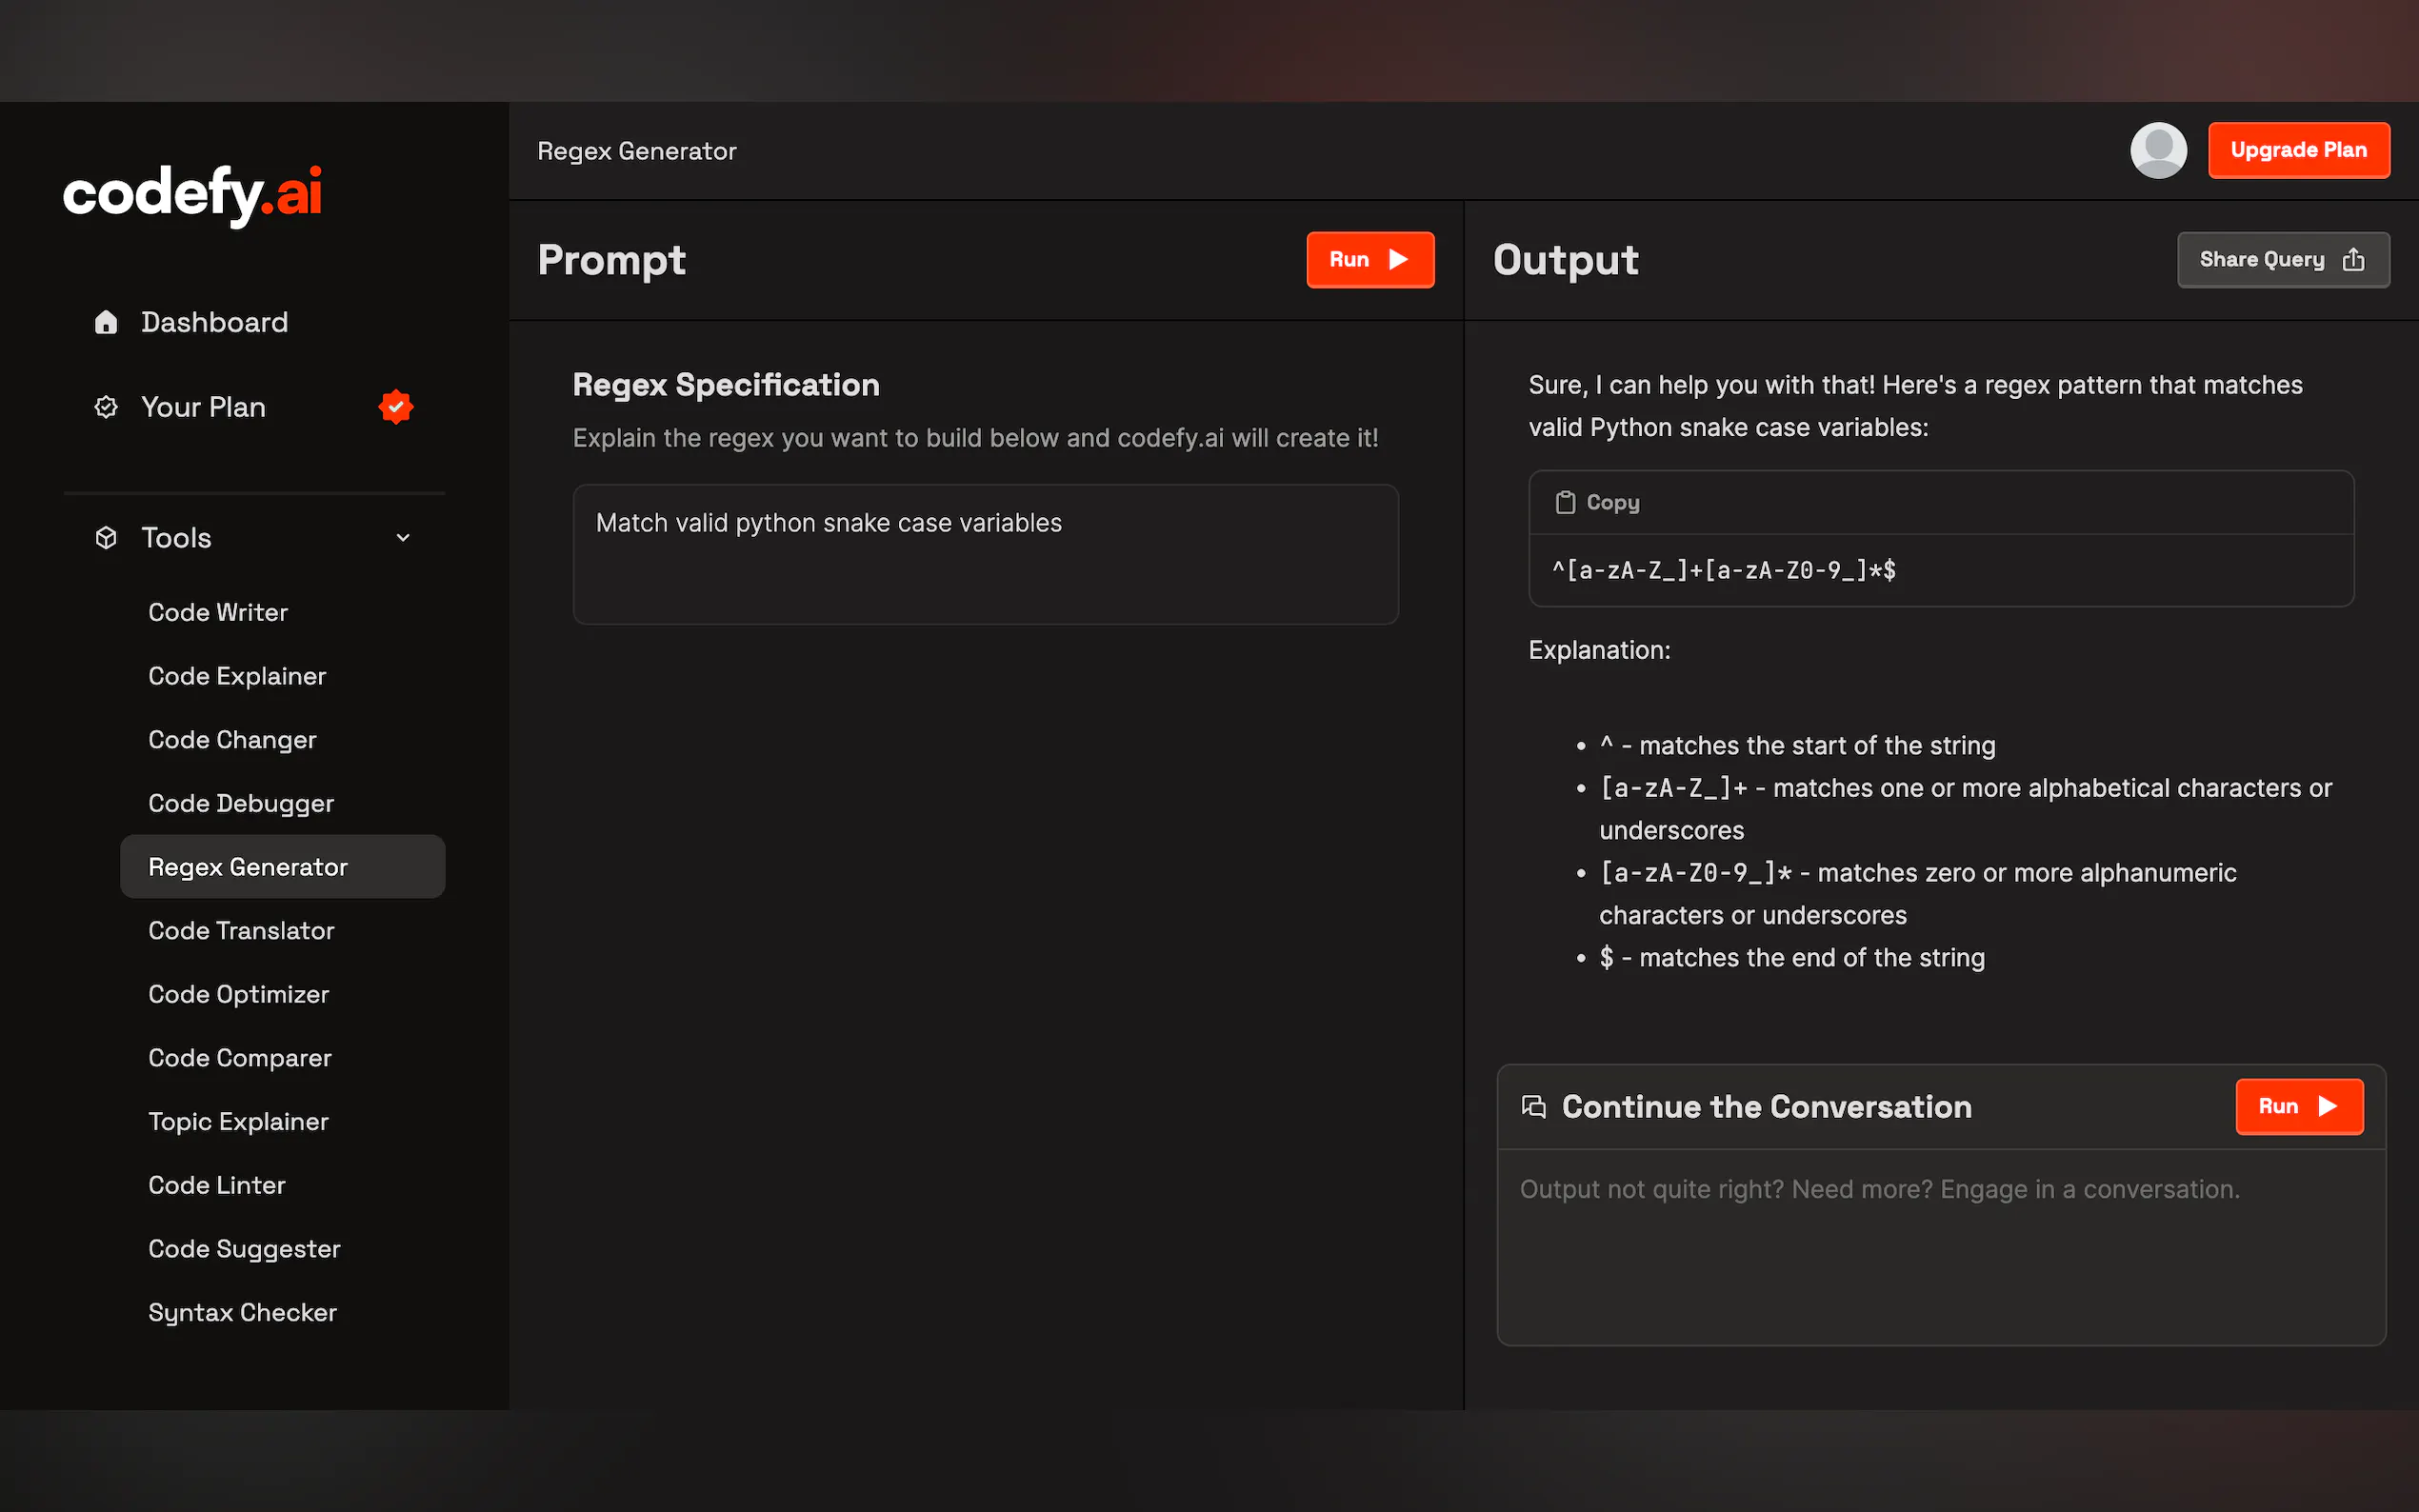Screen dimensions: 2419x1512
Task: Click the conversation follow-up text area
Action: [x=1940, y=1245]
